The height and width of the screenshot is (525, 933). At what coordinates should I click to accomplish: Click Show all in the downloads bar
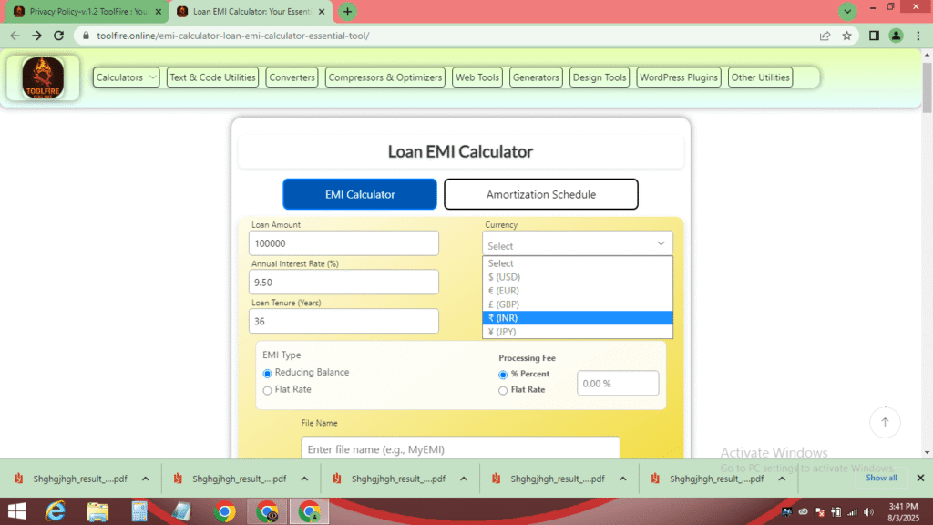click(881, 478)
